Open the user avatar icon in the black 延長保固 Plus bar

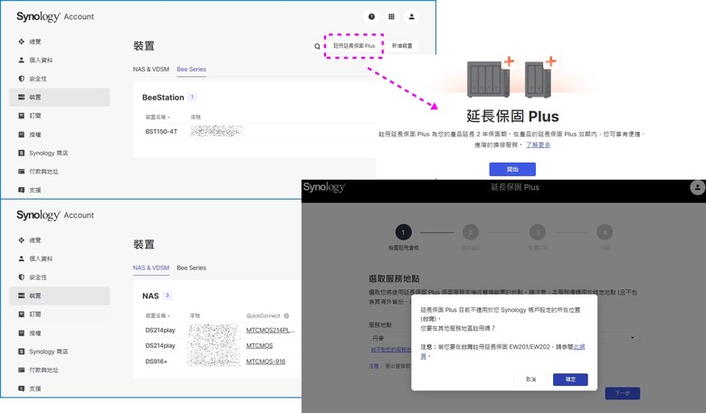point(698,187)
